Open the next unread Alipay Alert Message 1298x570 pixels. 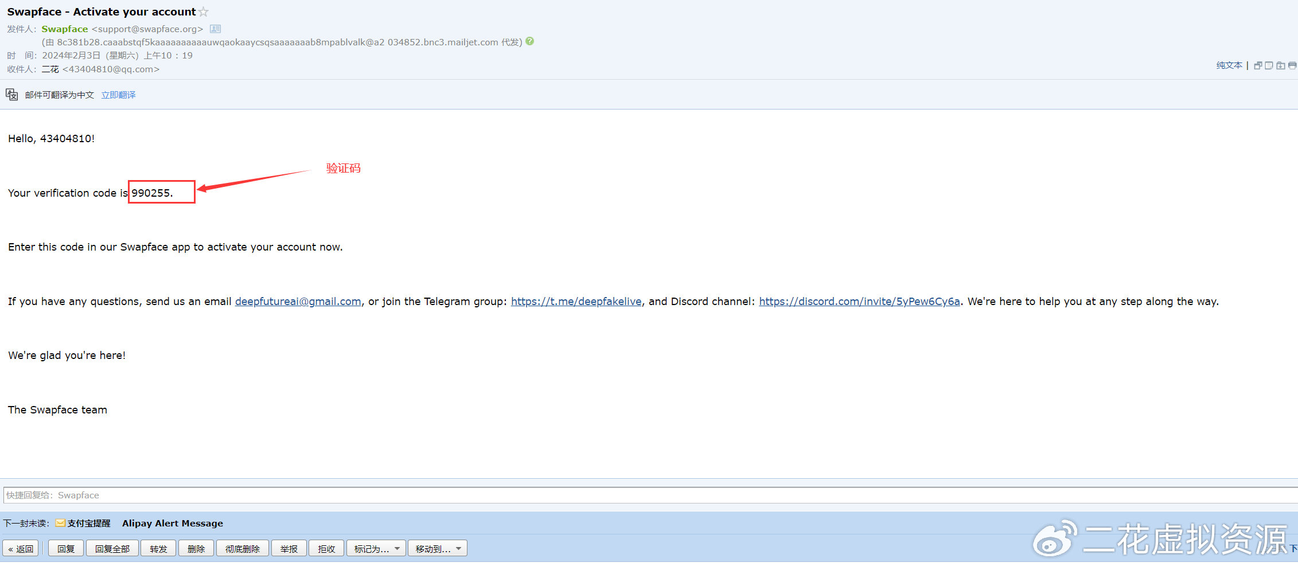coord(173,524)
